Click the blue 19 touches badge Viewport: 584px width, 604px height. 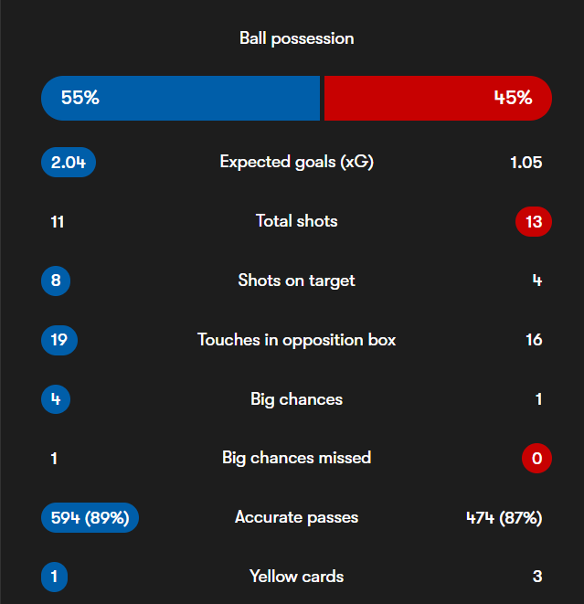tap(58, 340)
